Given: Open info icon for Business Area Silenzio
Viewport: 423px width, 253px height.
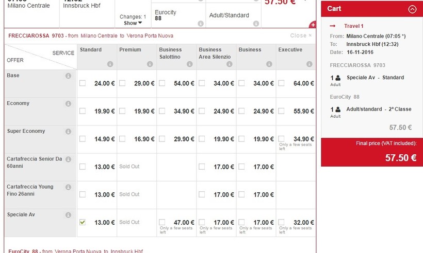Looking at the screenshot, I should (230, 64).
